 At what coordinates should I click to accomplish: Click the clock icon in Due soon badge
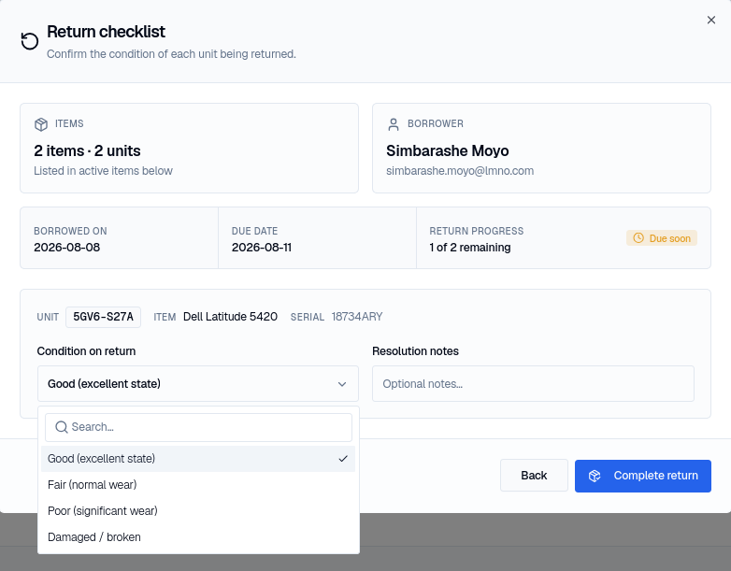pos(638,238)
